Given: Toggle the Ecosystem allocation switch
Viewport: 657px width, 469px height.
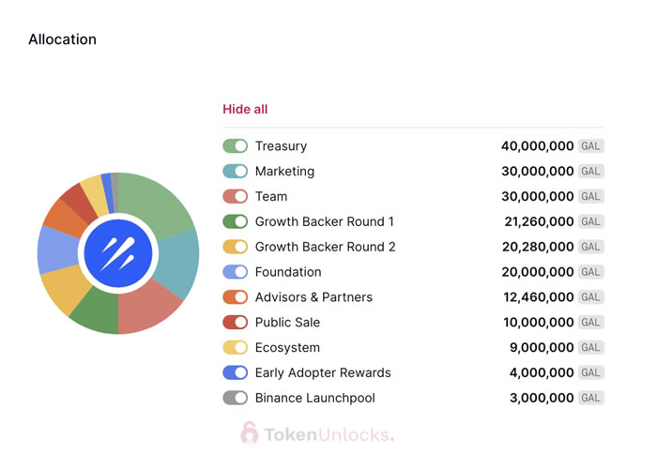Looking at the screenshot, I should pyautogui.click(x=235, y=348).
